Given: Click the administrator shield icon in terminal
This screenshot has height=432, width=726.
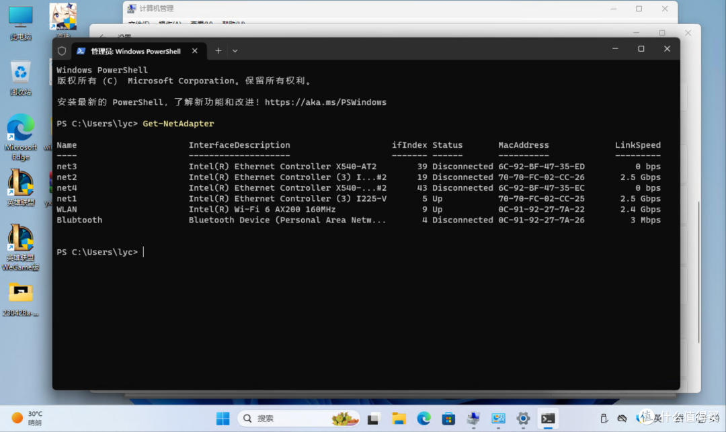Looking at the screenshot, I should 62,51.
